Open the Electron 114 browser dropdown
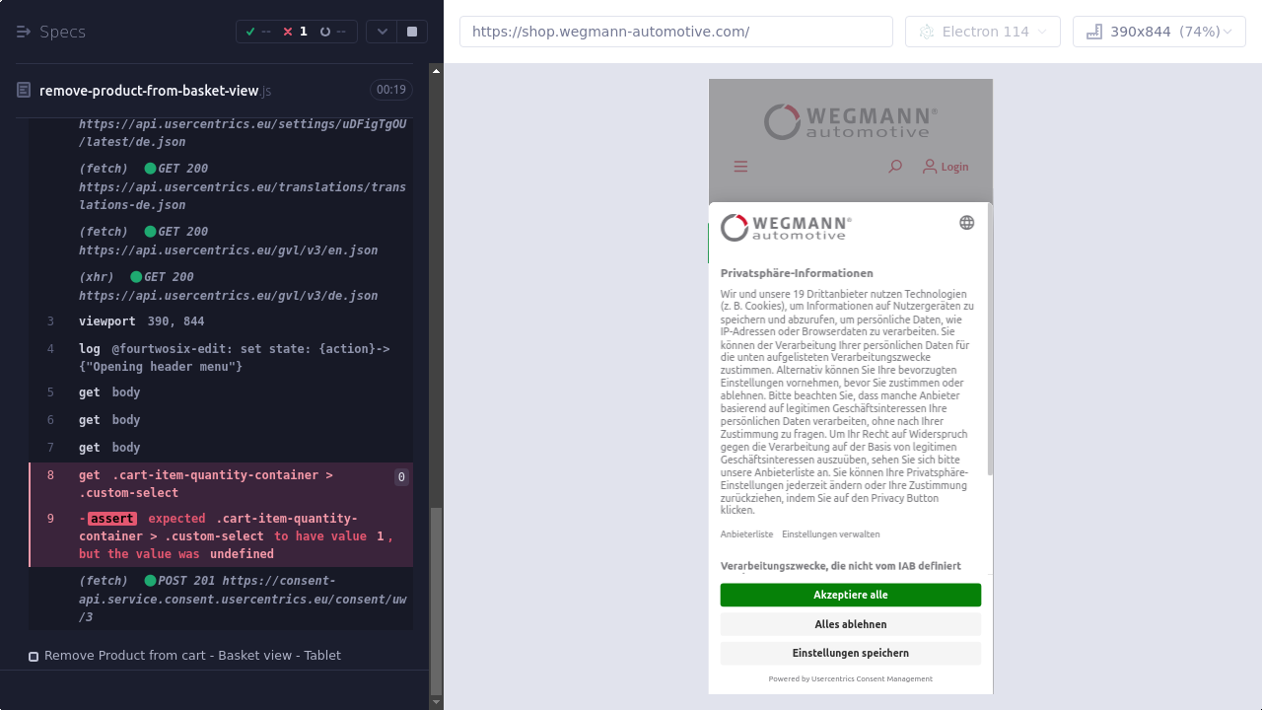This screenshot has height=710, width=1262. [x=982, y=32]
